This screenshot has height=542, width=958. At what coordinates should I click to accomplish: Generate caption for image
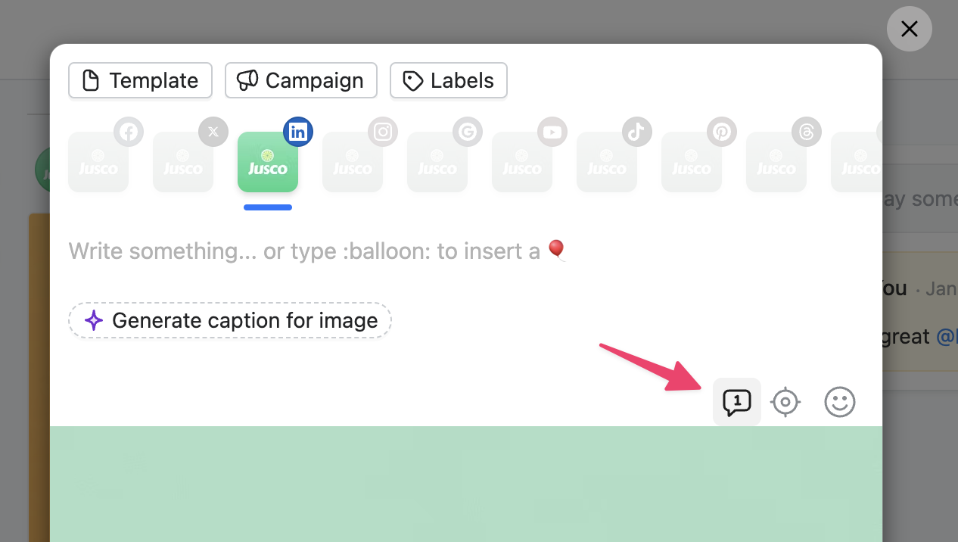coord(230,320)
